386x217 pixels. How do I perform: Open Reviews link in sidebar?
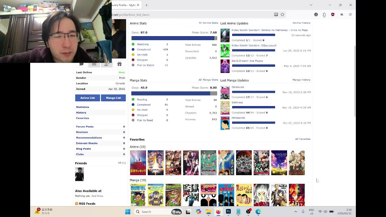pos(82,132)
